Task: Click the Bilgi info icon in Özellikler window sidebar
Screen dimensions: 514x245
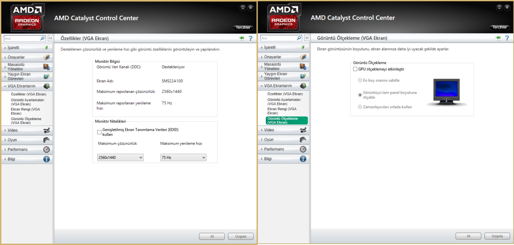Action: (47, 159)
